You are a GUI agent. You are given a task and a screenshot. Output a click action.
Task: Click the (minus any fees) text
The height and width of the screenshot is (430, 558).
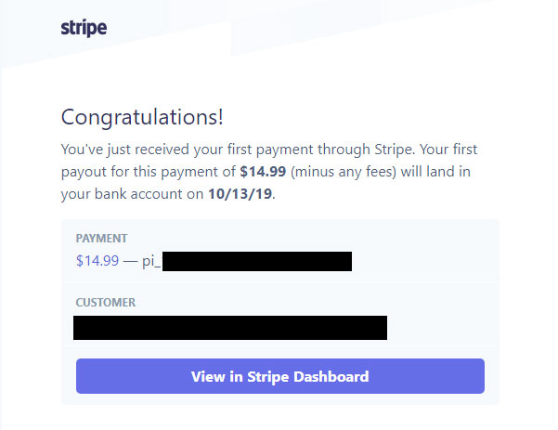[x=344, y=172]
